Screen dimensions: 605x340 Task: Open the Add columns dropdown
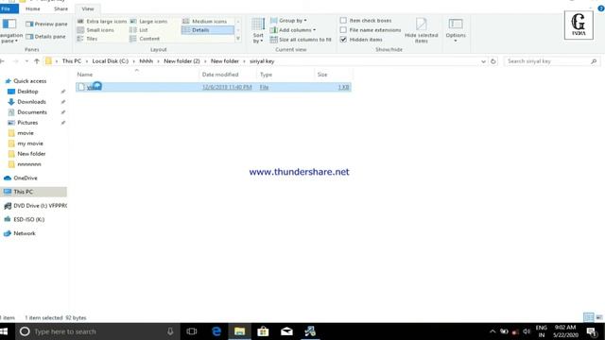pyautogui.click(x=293, y=30)
